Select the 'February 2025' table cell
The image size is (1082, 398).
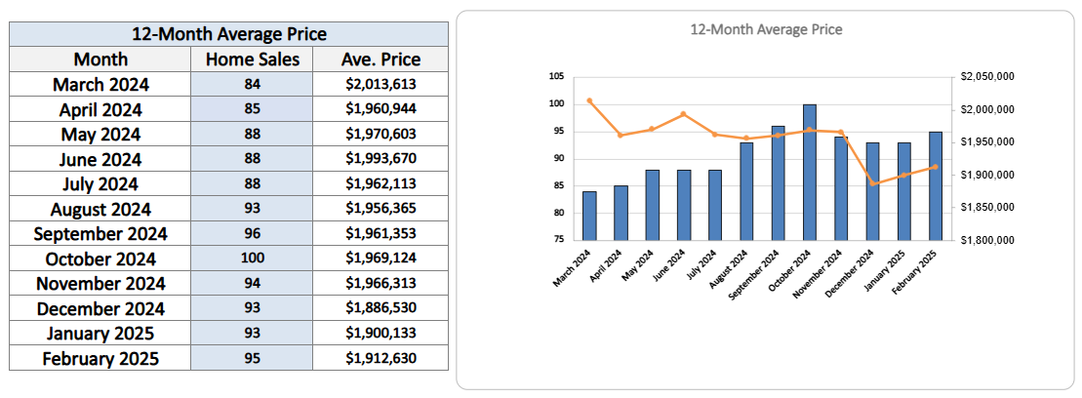tap(100, 359)
